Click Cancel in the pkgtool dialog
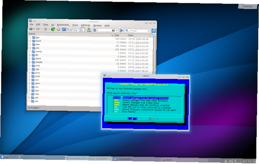 (x=154, y=119)
